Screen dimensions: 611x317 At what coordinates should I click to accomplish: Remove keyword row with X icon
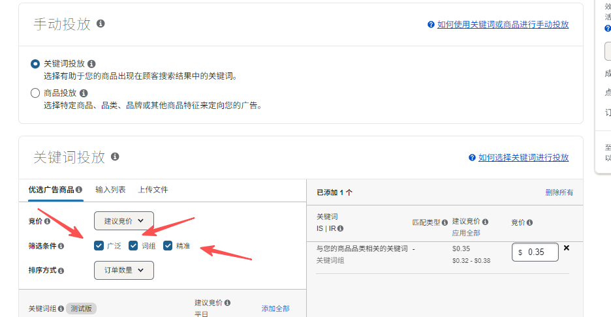click(566, 248)
